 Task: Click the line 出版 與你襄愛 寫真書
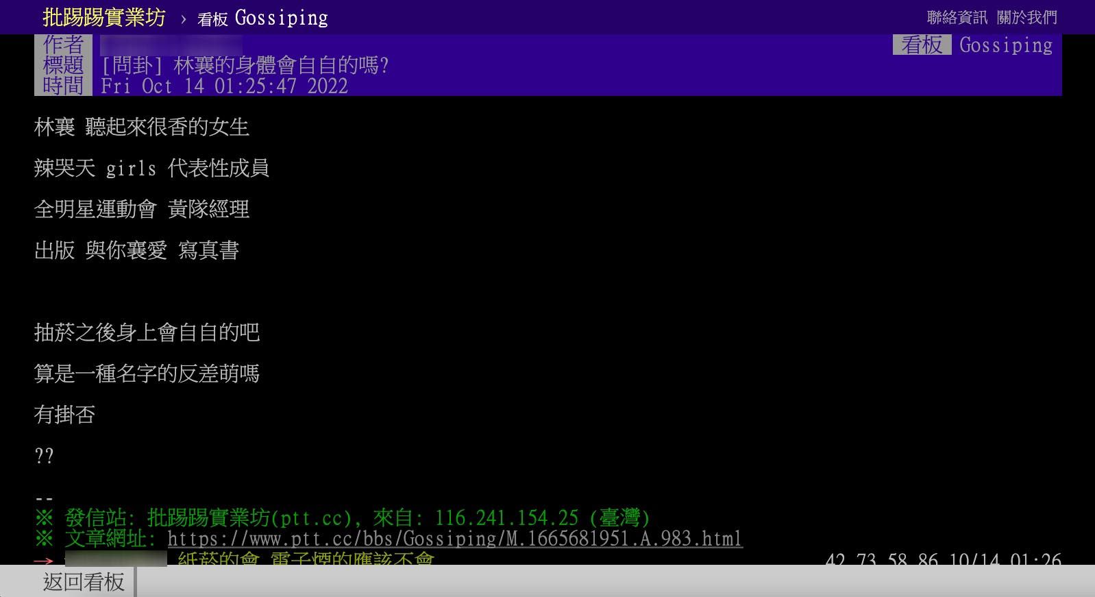pos(136,250)
